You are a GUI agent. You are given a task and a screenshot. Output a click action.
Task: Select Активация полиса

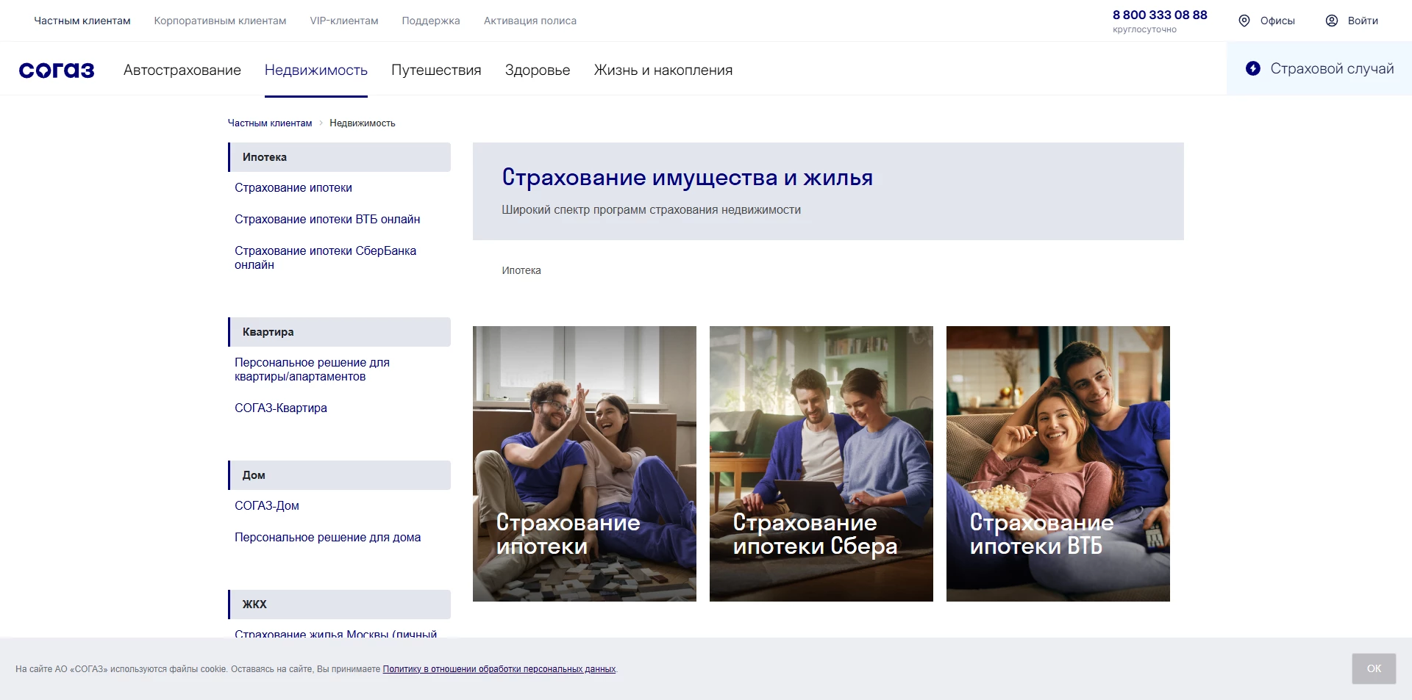click(x=529, y=21)
